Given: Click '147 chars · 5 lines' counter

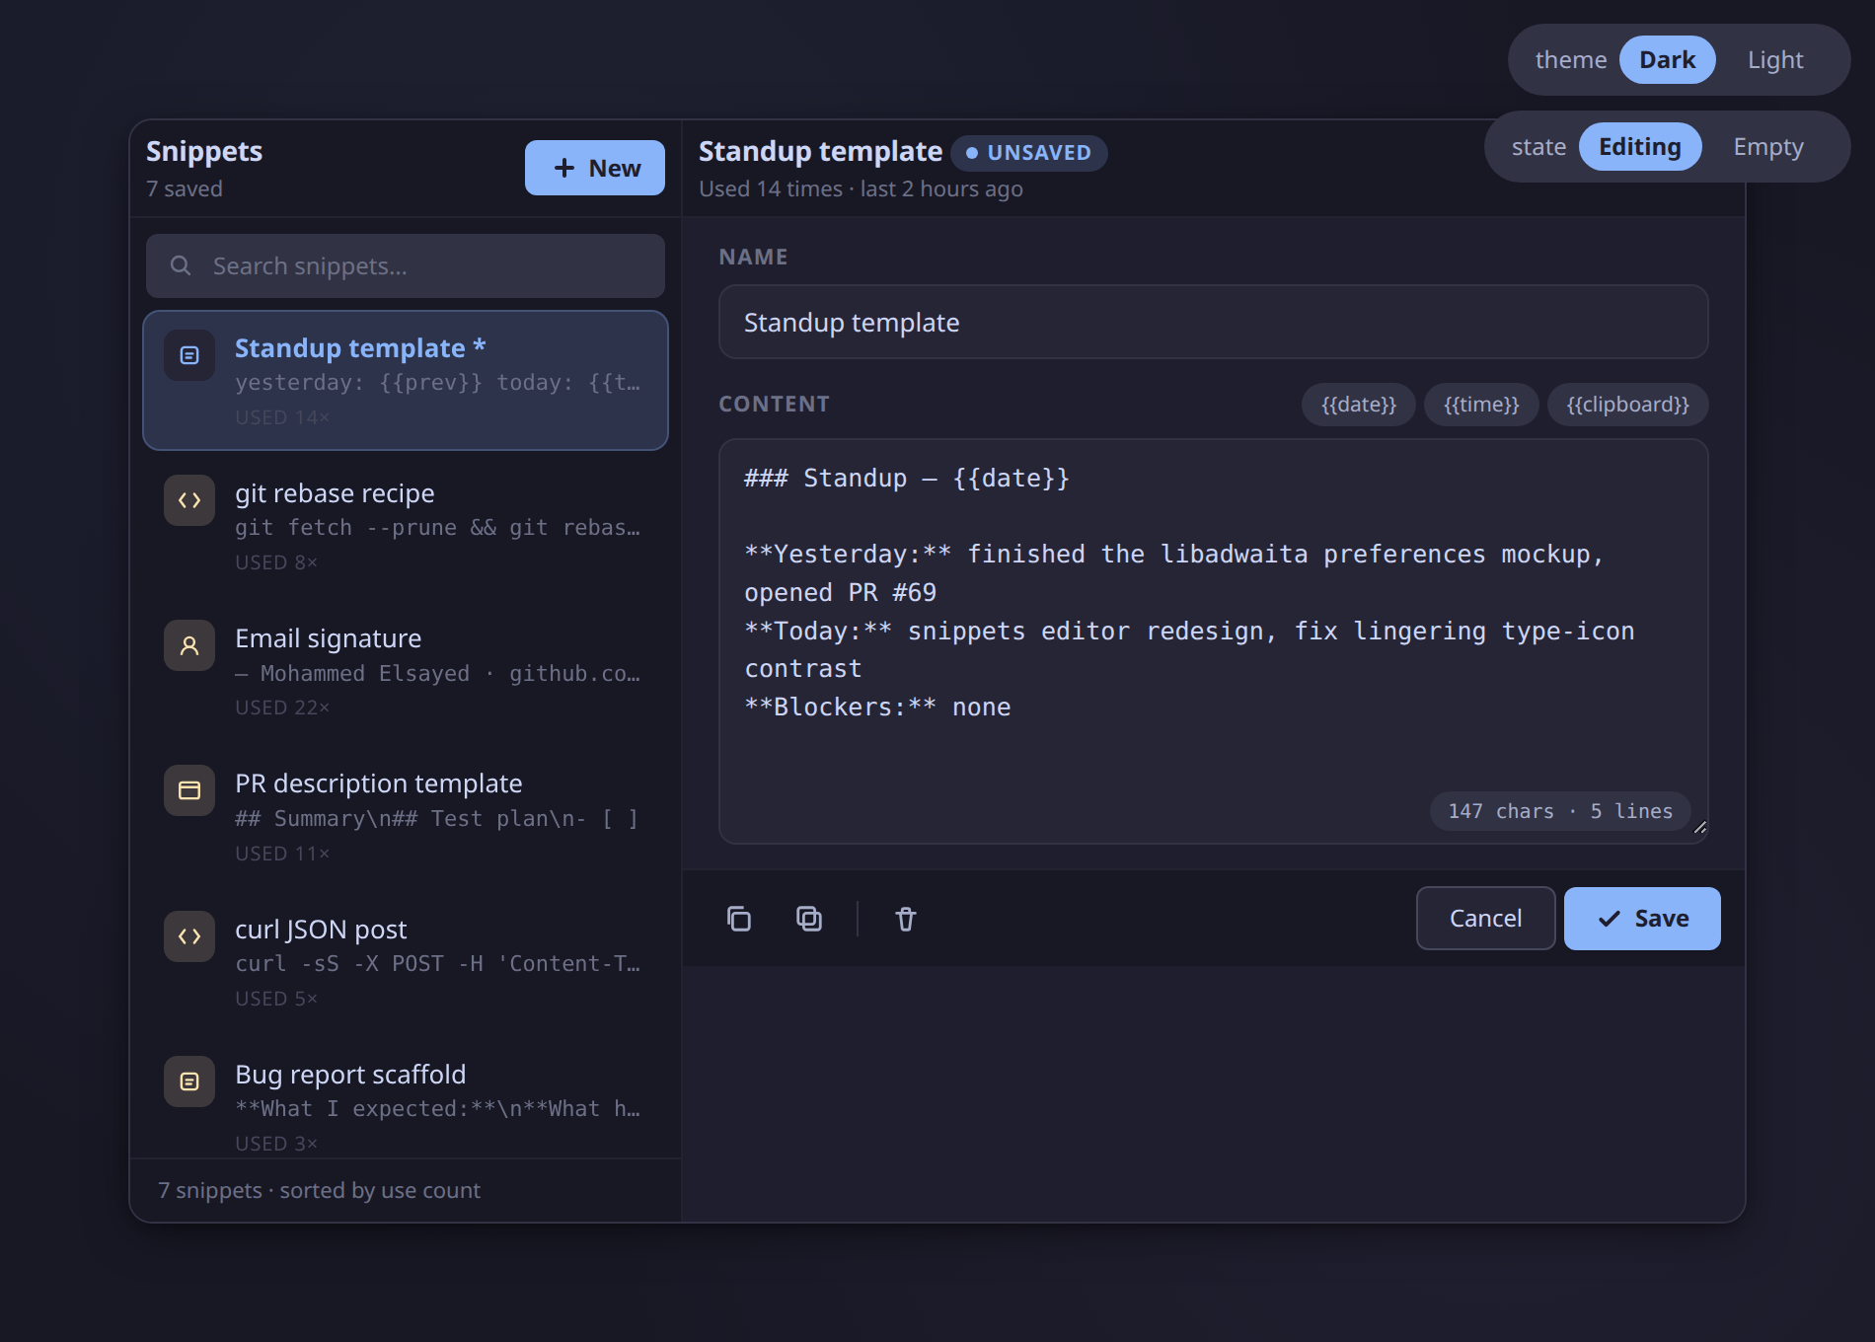Looking at the screenshot, I should click(1560, 811).
